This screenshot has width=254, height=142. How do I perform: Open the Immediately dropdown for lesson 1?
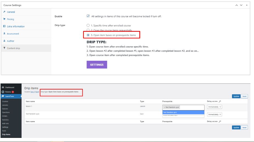point(214,107)
